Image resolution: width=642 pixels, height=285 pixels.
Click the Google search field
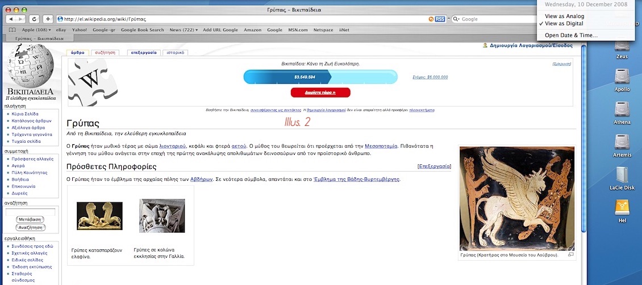coord(493,19)
